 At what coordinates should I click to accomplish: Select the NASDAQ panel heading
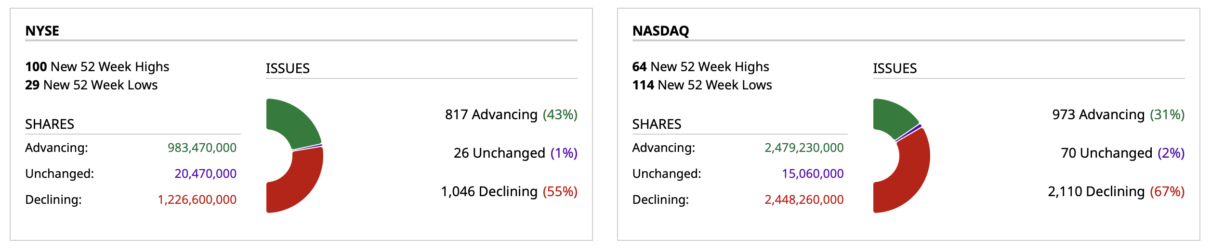click(x=660, y=31)
